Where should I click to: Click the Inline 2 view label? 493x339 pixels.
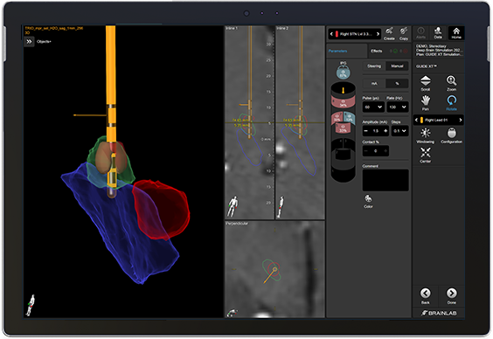click(282, 28)
